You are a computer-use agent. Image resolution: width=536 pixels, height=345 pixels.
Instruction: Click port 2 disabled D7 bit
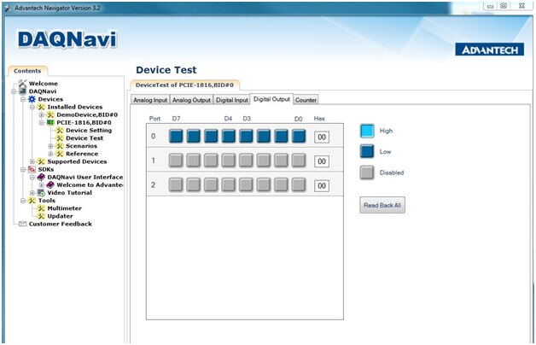176,184
